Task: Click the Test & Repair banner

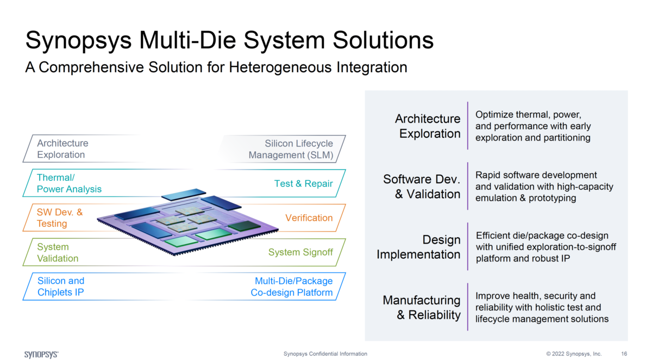Action: [x=303, y=184]
